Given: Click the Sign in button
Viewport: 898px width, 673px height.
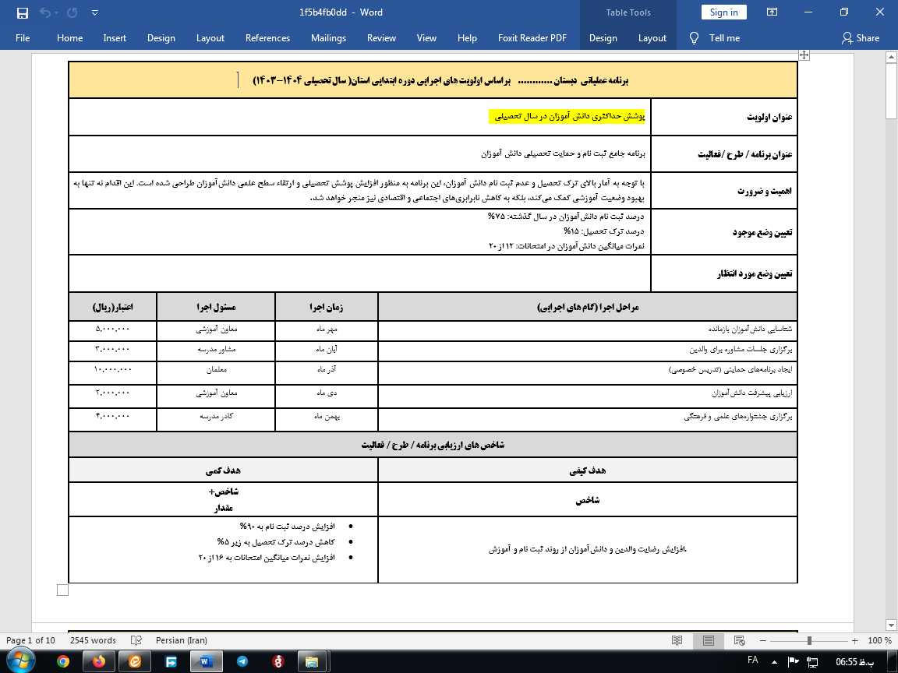Looking at the screenshot, I should 724,12.
